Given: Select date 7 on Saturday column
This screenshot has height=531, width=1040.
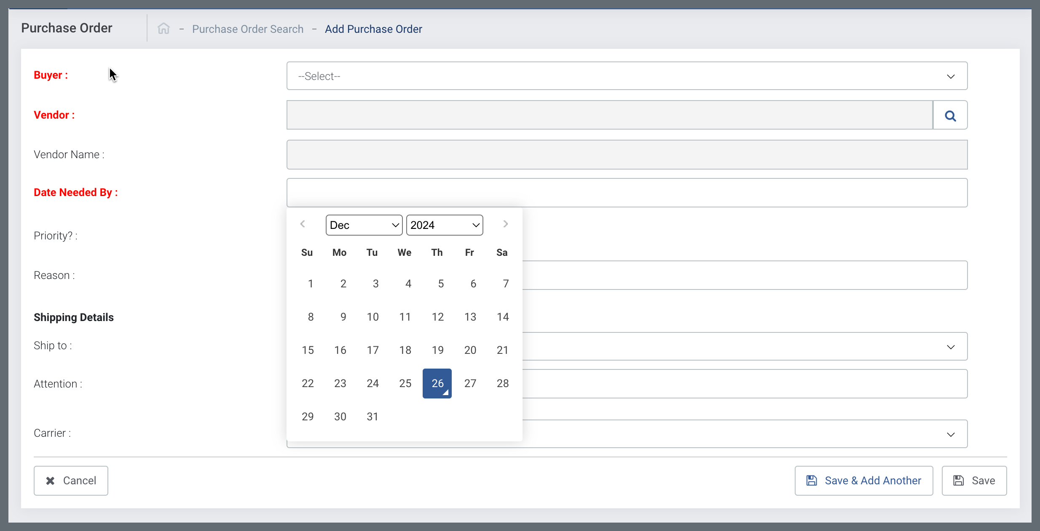Looking at the screenshot, I should (x=505, y=284).
